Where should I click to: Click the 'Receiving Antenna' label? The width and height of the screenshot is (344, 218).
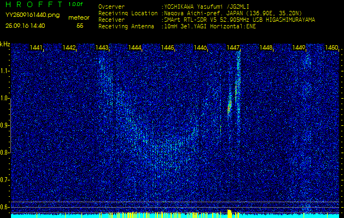coord(126,27)
